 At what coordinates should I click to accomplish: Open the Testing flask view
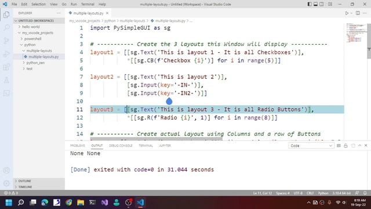point(6,80)
